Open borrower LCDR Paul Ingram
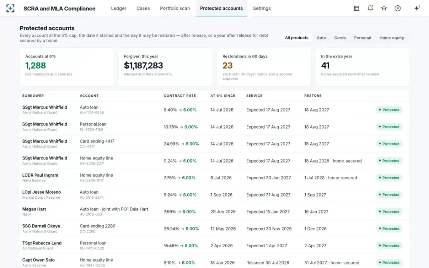Viewport: 429px width, 268px height. coord(40,175)
